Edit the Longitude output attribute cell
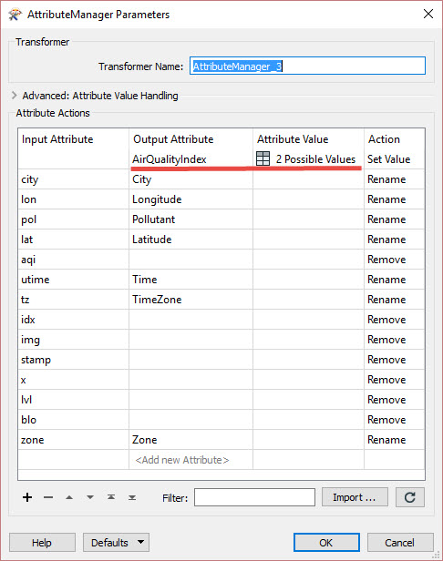Screen dimensions: 443x561 coord(191,199)
